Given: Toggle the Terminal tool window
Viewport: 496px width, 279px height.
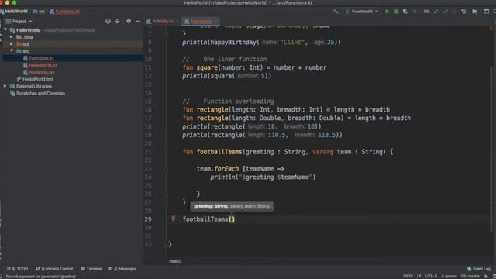Looking at the screenshot, I should (91, 269).
